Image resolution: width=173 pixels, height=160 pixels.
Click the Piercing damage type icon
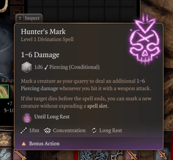[x=46, y=67]
